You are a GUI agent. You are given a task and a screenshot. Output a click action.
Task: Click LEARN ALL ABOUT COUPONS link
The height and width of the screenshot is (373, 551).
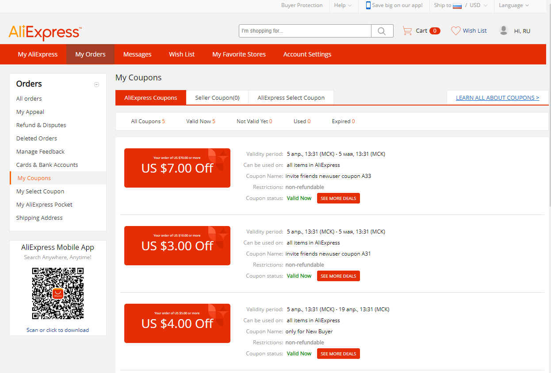[x=497, y=98]
